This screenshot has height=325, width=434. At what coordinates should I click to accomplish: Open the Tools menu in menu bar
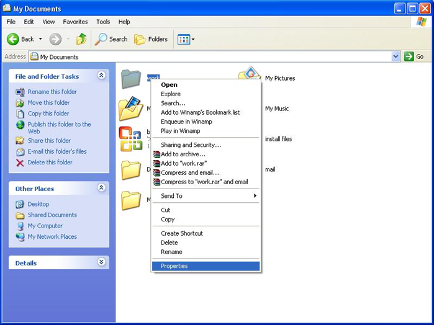[103, 22]
